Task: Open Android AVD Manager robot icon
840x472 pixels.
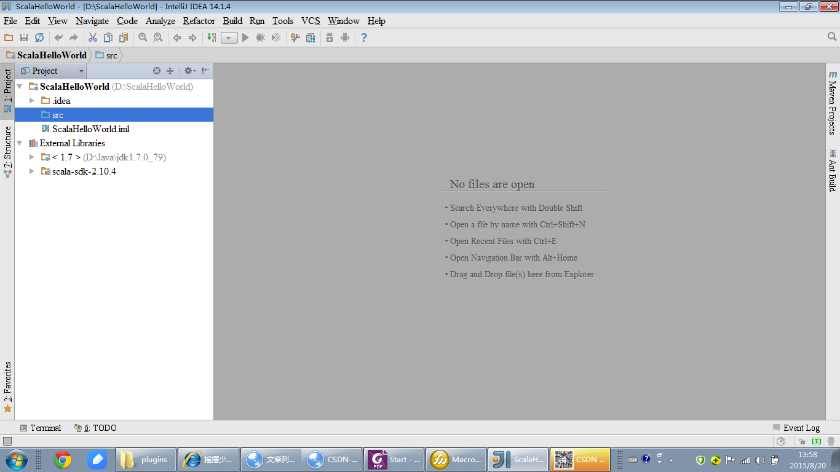Action: click(x=345, y=37)
